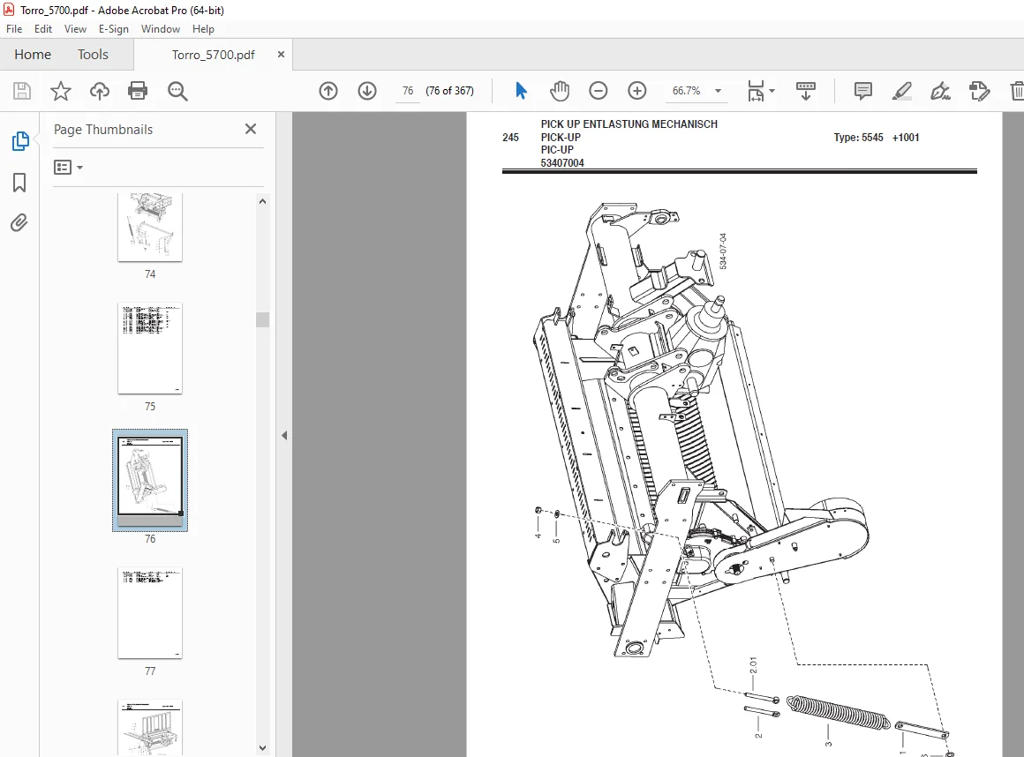The image size is (1024, 757).
Task: Click part number '53407004' in document
Action: [562, 163]
